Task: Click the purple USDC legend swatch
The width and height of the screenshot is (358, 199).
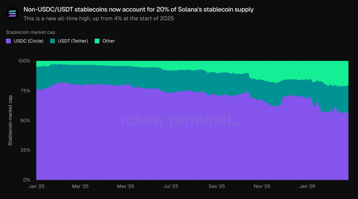Action: coord(8,41)
